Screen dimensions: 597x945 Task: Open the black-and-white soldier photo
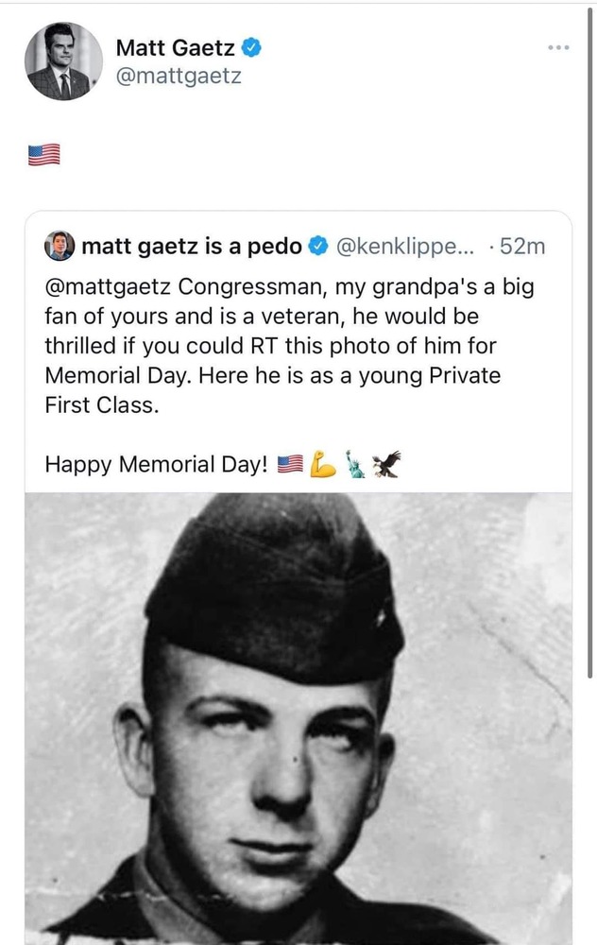tap(298, 718)
